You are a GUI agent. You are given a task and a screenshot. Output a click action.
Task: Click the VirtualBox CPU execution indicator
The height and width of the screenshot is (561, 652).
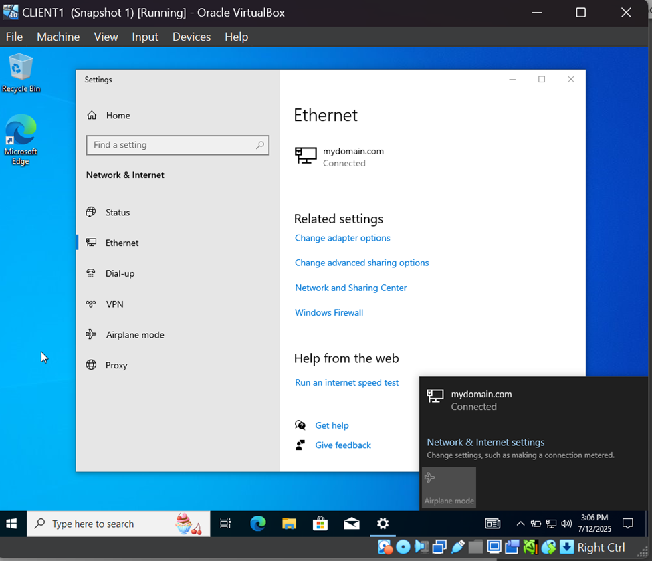[530, 547]
